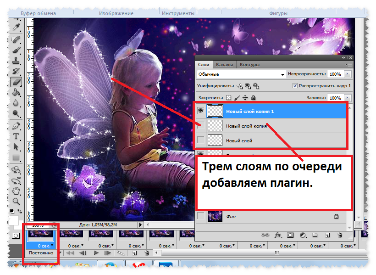This screenshot has width=376, height=275.
Task: Uncheck 'Распространить кадр 1' checkbox
Action: click(x=295, y=85)
